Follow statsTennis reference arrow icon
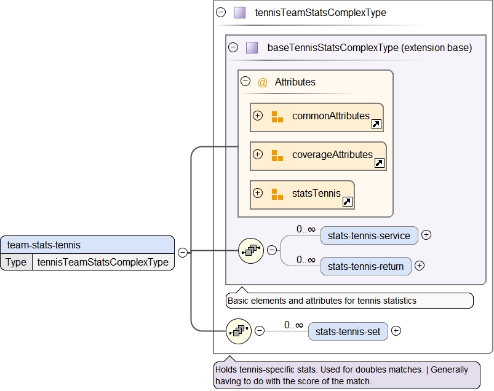Screen dimensions: 494x391 click(x=347, y=201)
